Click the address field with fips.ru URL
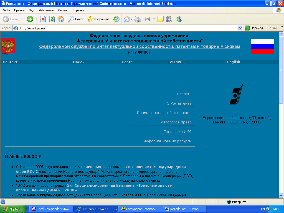The width and height of the screenshot is (284, 213). (x=128, y=28)
